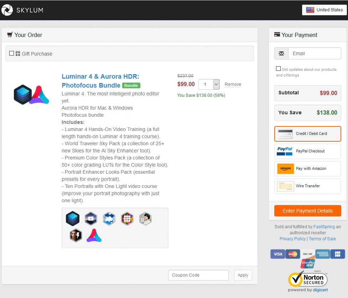Choose Wire Transfer payment option
The image size is (348, 298).
pyautogui.click(x=308, y=186)
